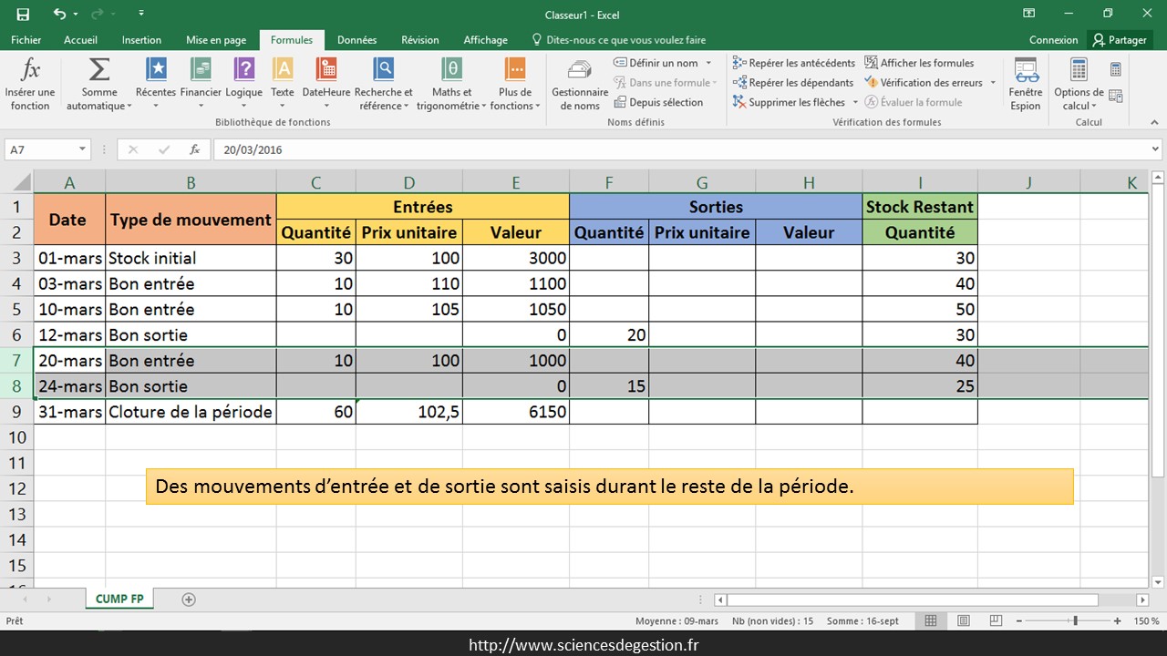Screen dimensions: 1167x656
Task: Expand the formula bar chevron
Action: [x=1155, y=149]
